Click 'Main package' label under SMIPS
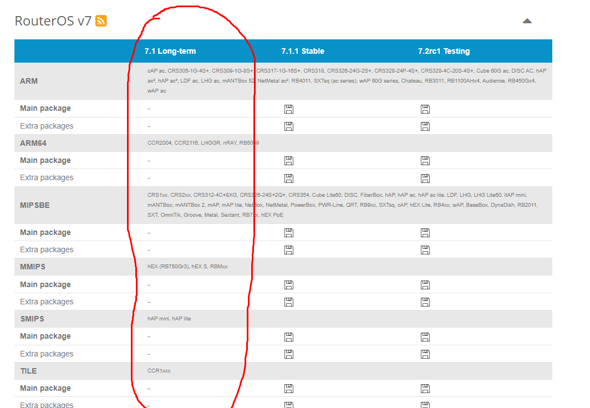590x408 pixels. tap(45, 336)
